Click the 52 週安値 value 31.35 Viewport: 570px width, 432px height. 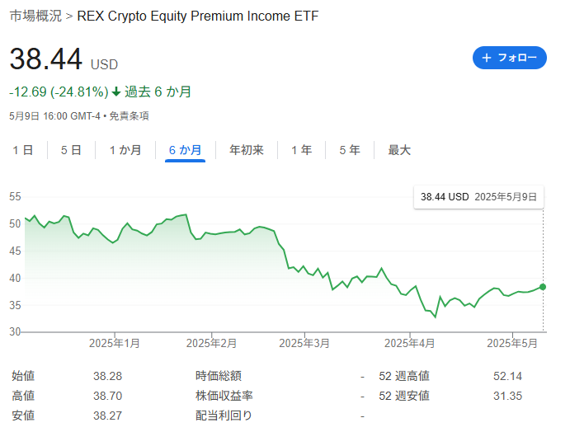pos(507,396)
